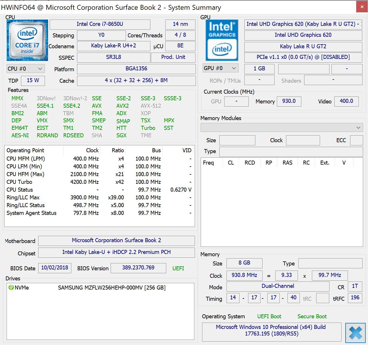The height and width of the screenshot is (345, 368).
Task: Click the Intel Core i7-8650U name field
Action: click(100, 24)
